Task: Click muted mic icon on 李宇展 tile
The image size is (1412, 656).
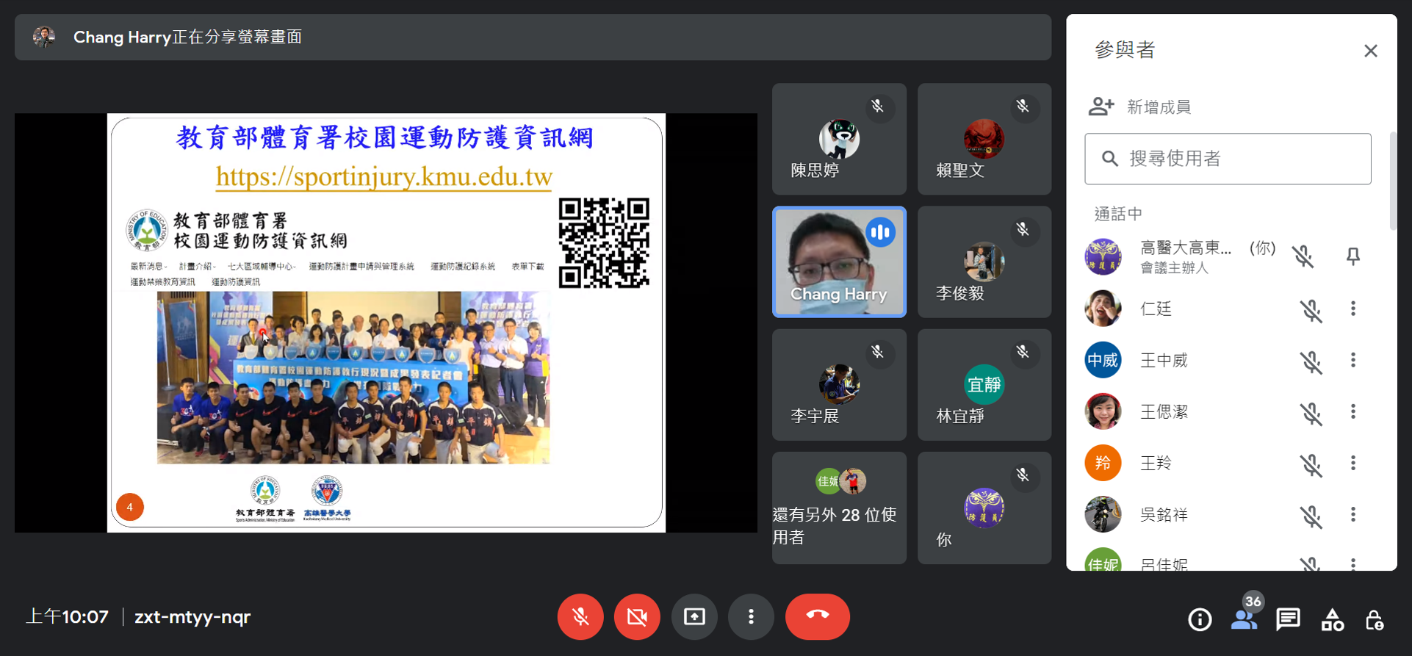Action: pos(877,352)
